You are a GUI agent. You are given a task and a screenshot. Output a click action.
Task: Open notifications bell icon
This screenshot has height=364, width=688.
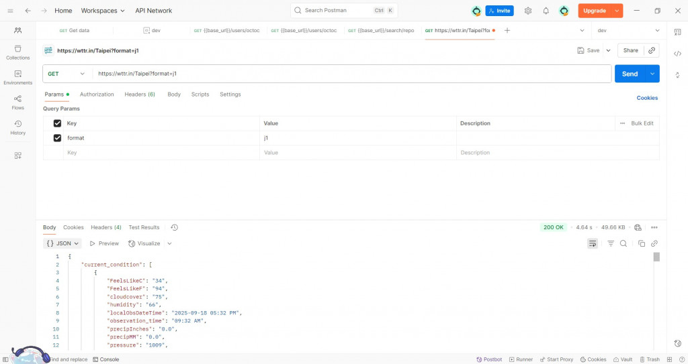pos(546,11)
